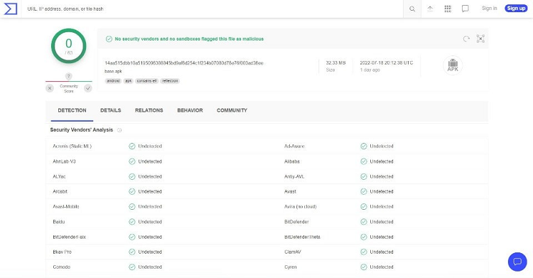533x278 pixels.
Task: Click the community score question mark
Action: [x=69, y=76]
